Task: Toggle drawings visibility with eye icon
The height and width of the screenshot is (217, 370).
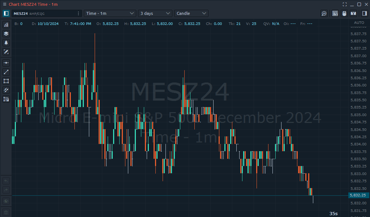Action: pyautogui.click(x=6, y=201)
